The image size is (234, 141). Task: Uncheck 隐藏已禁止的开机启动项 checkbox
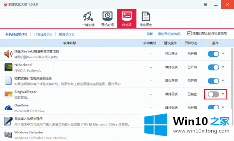[x=189, y=33]
